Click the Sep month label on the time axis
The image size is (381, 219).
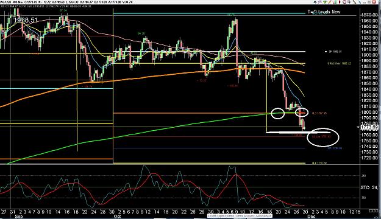click(19, 216)
